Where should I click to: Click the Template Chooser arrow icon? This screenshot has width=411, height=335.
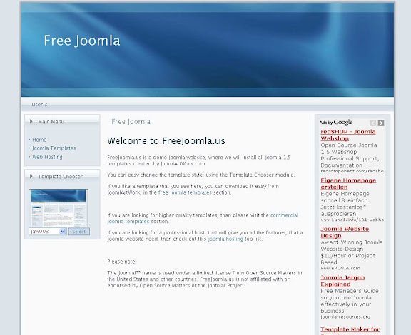(x=31, y=177)
